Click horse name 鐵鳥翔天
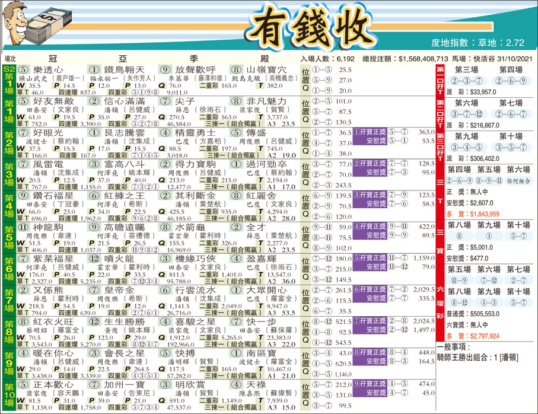The image size is (538, 414). pyautogui.click(x=125, y=69)
